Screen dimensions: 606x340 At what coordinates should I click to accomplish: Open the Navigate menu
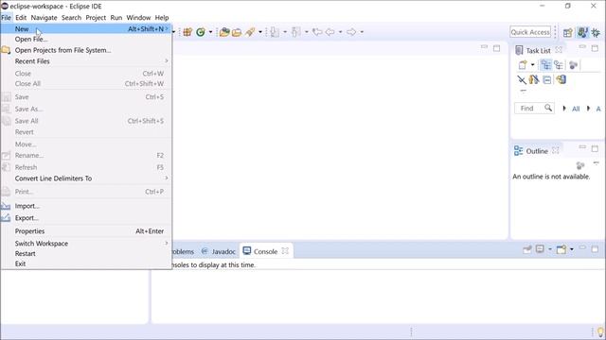45,18
